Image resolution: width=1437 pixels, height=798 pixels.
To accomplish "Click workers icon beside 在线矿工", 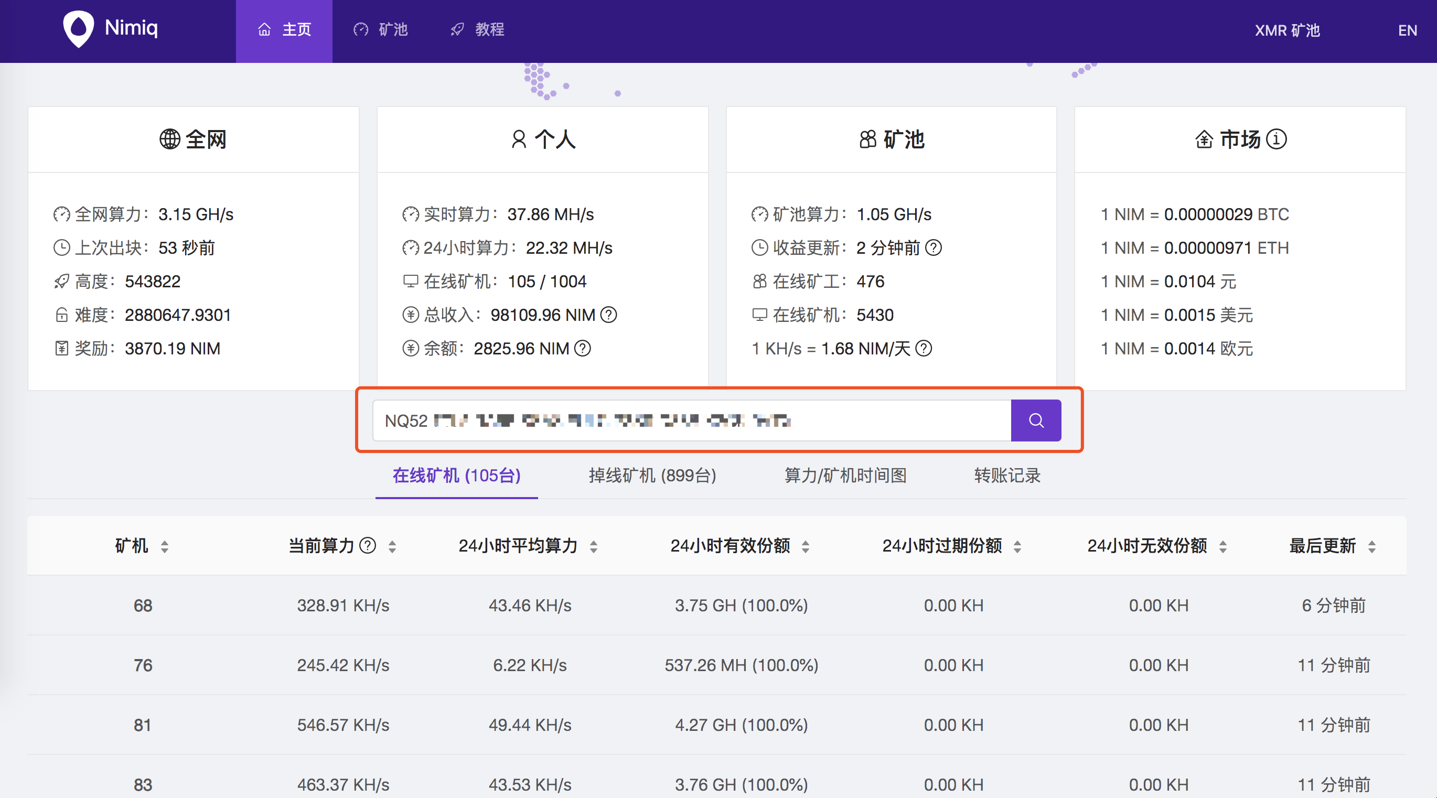I will tap(759, 282).
